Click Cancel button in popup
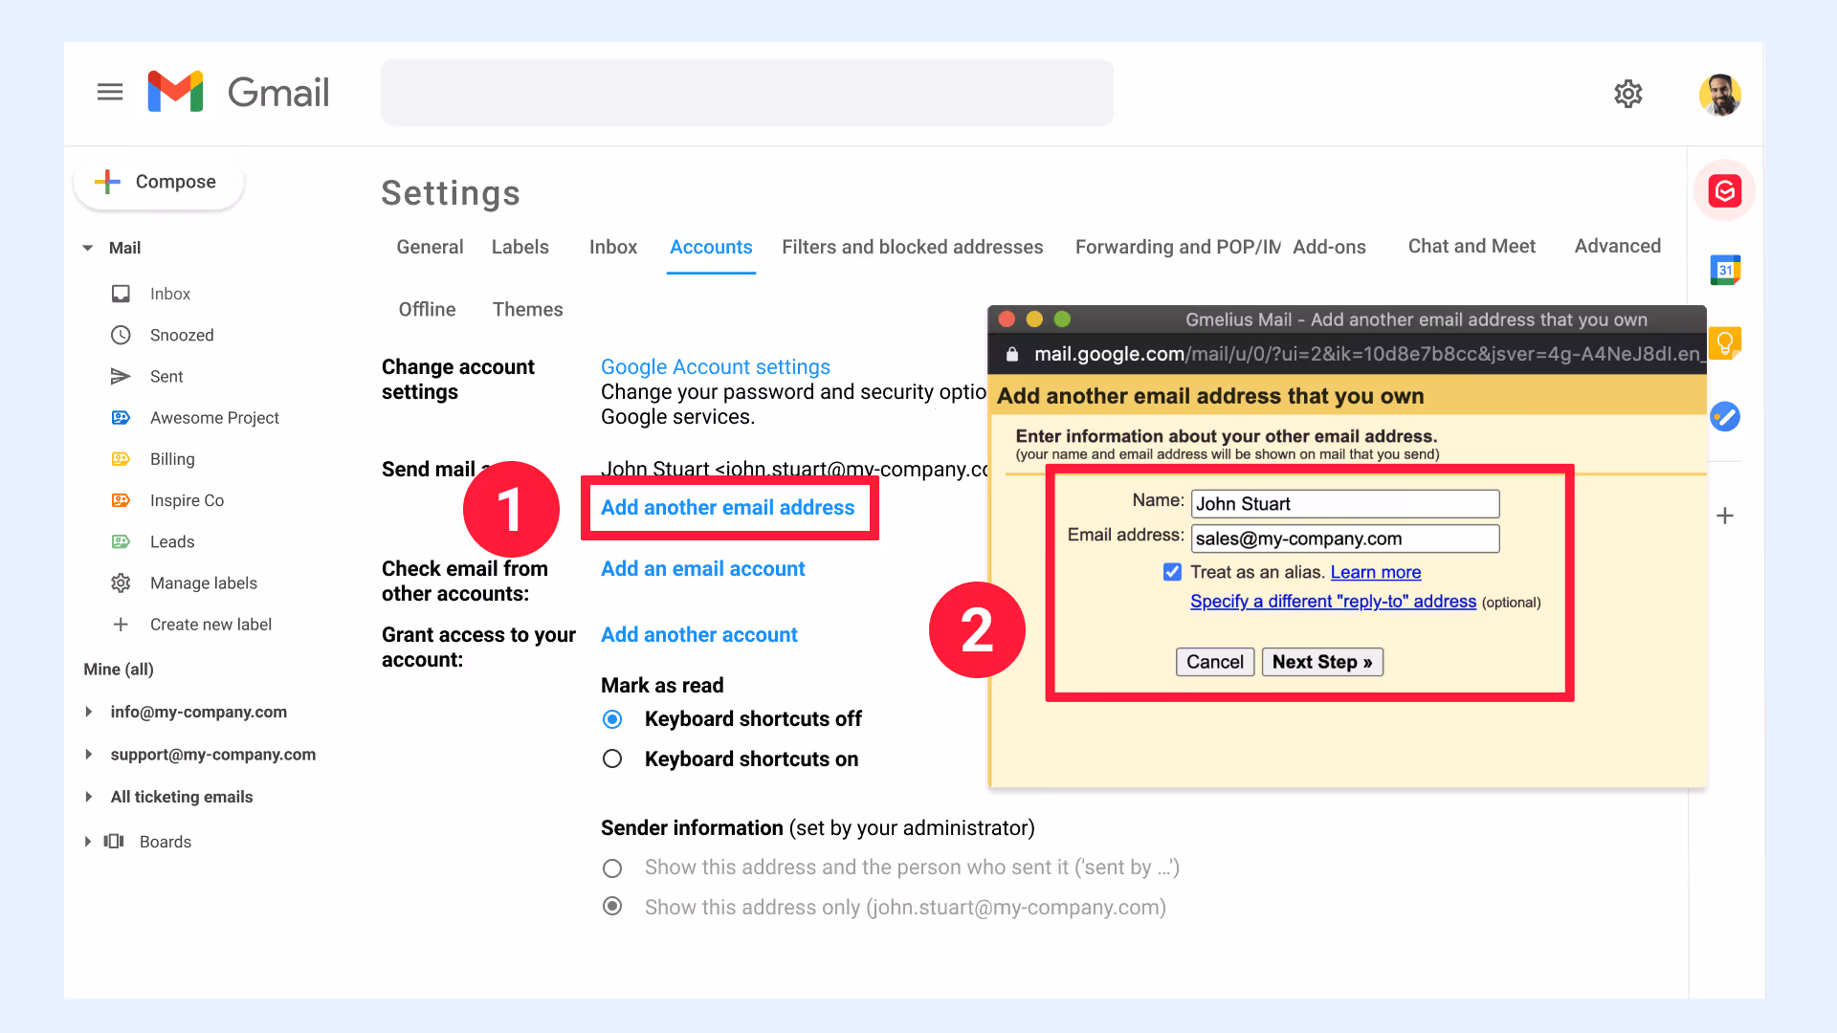 coord(1214,662)
